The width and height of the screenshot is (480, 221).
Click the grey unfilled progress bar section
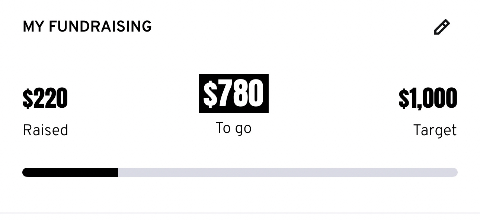coord(287,172)
